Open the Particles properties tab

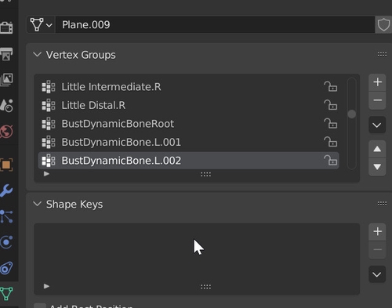coord(6,216)
